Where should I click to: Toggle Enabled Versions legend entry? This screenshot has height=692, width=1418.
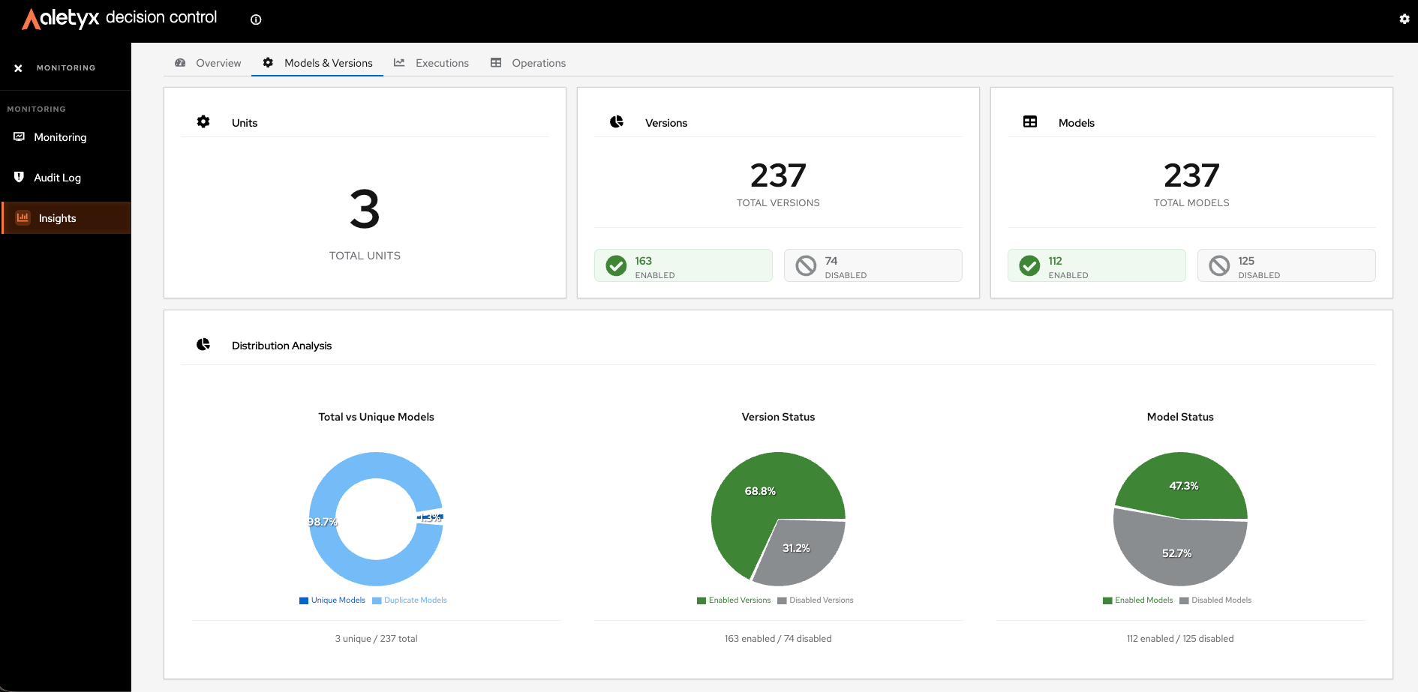[734, 601]
